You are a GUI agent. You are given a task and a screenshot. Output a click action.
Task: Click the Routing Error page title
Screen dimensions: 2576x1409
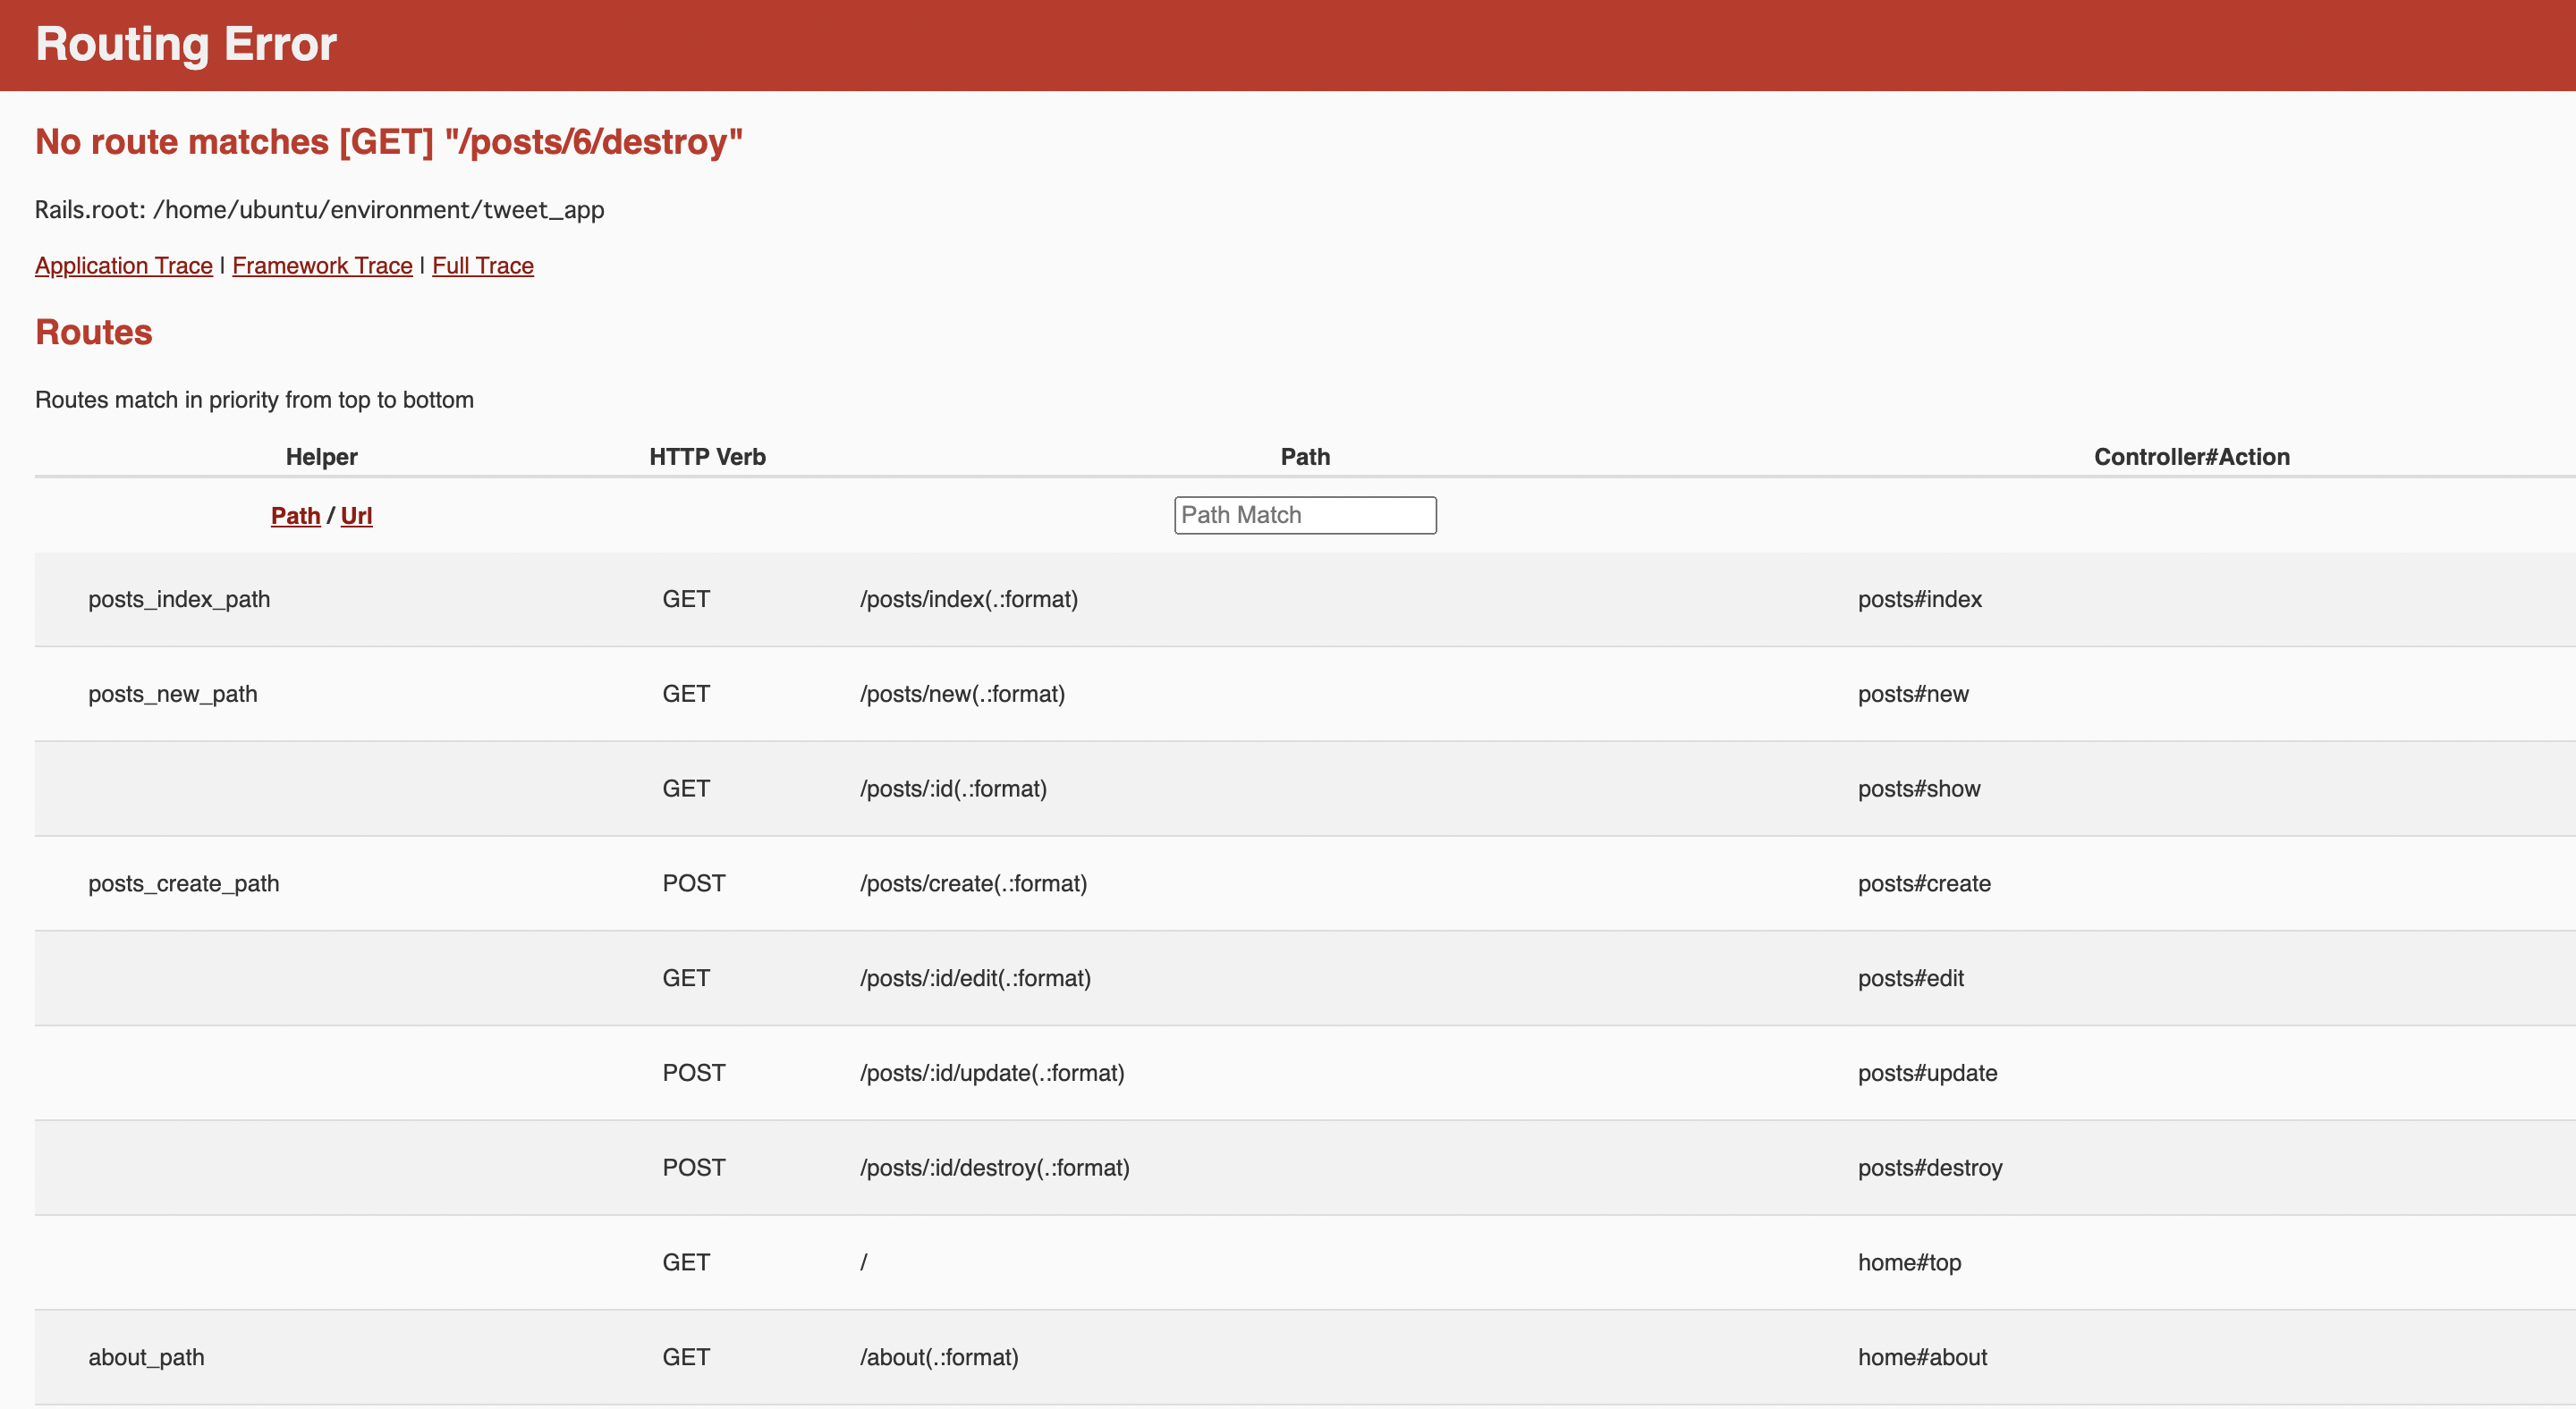click(x=186, y=44)
